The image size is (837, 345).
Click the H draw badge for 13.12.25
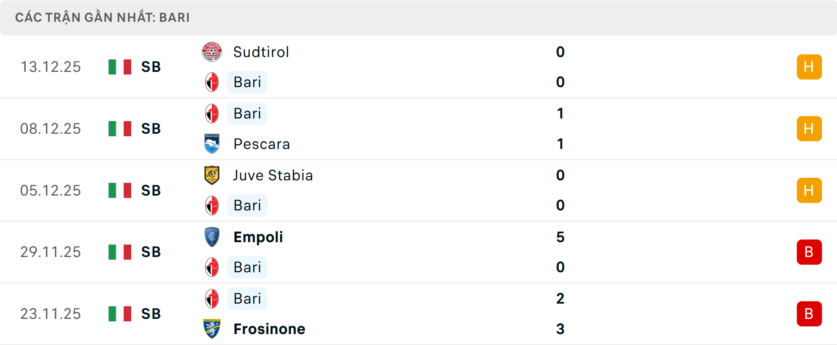809,67
